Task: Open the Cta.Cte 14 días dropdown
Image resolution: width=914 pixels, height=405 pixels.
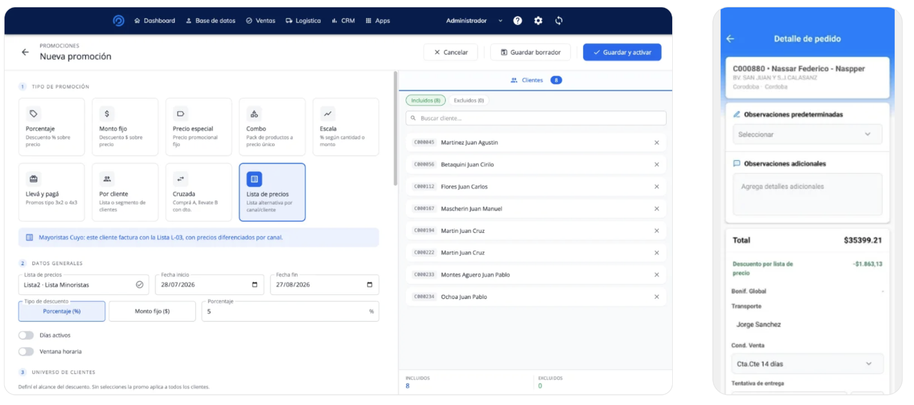Action: point(807,364)
